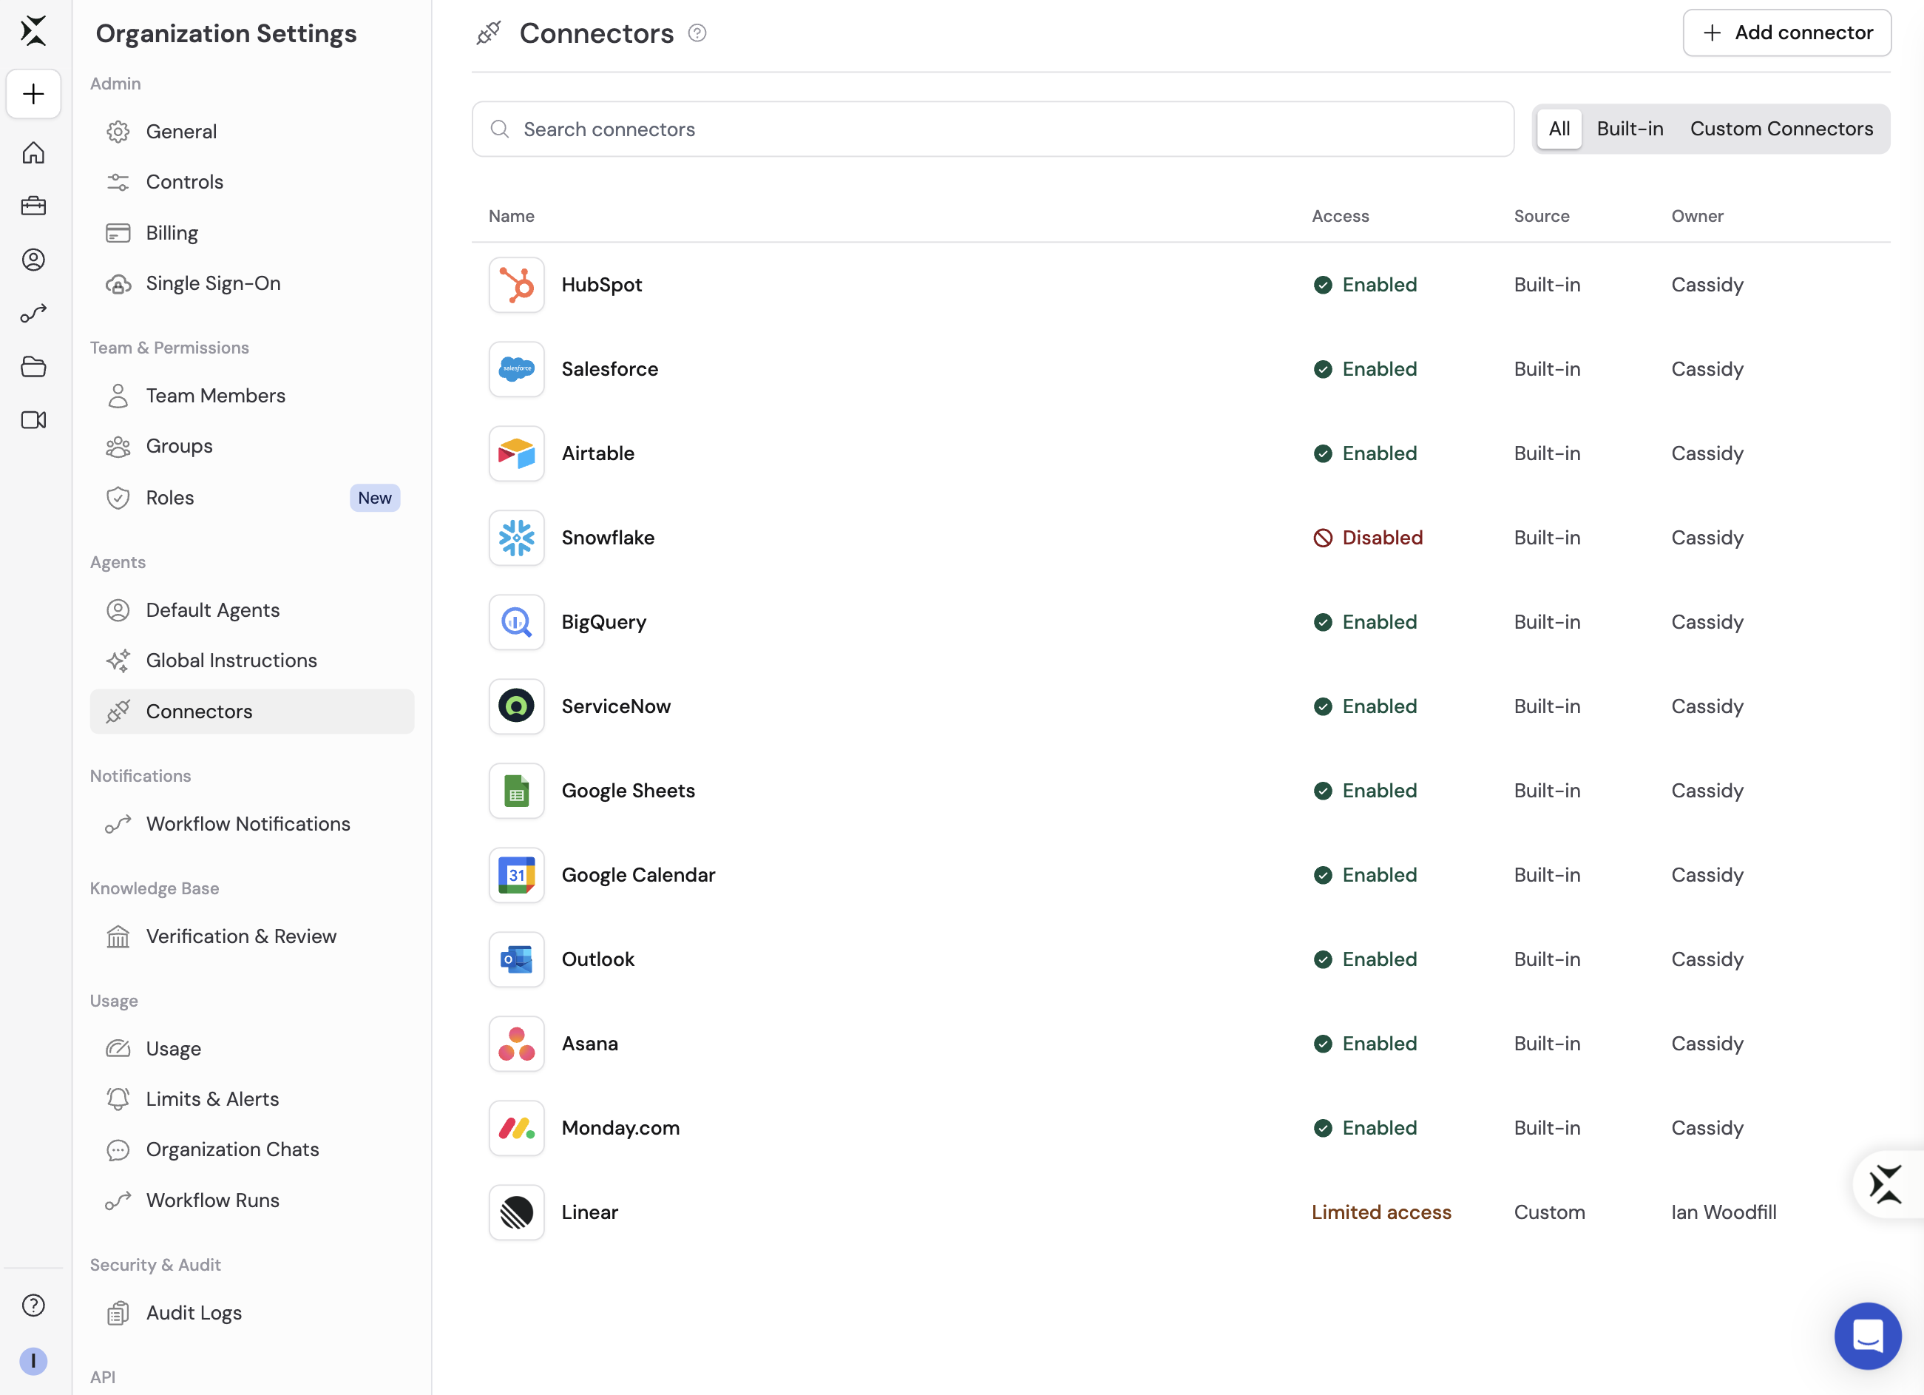
Task: Open the video camera icon in left rail
Action: click(x=33, y=420)
